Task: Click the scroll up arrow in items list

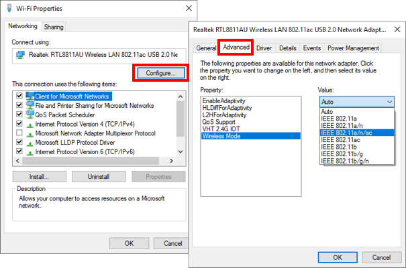Action: pyautogui.click(x=181, y=96)
